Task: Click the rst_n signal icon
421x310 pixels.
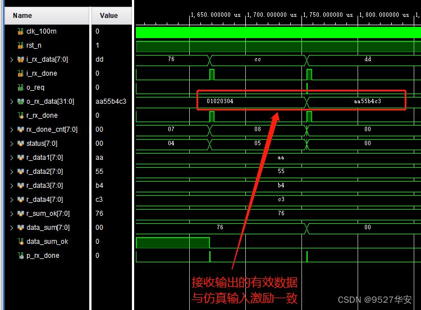Action: pyautogui.click(x=21, y=45)
